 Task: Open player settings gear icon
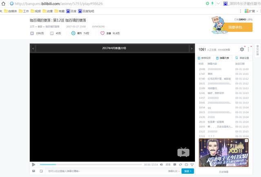click(242, 49)
